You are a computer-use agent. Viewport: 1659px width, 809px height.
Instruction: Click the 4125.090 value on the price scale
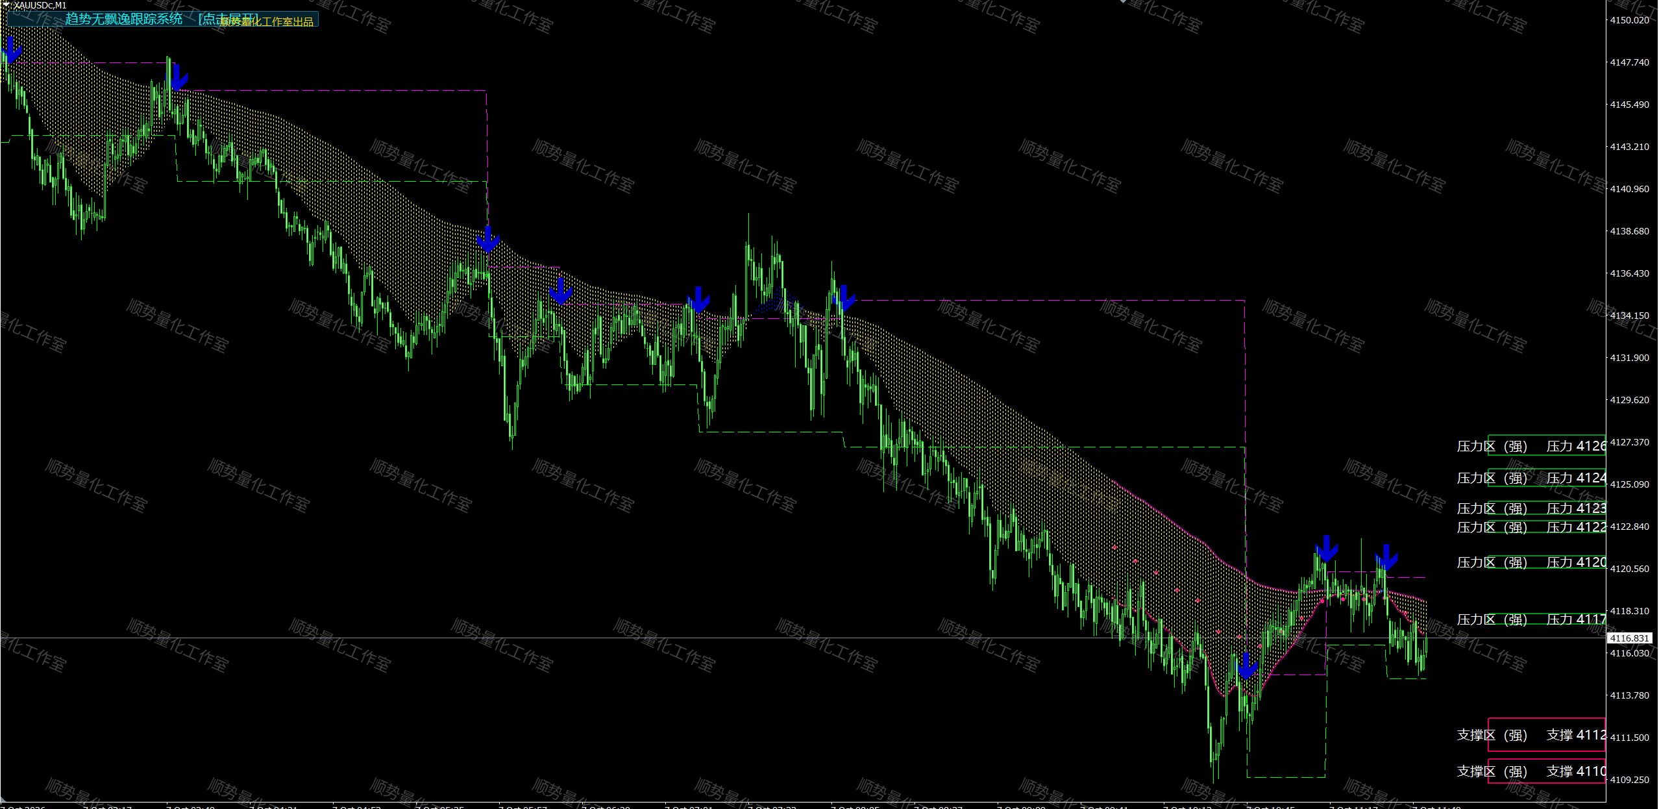(x=1629, y=484)
